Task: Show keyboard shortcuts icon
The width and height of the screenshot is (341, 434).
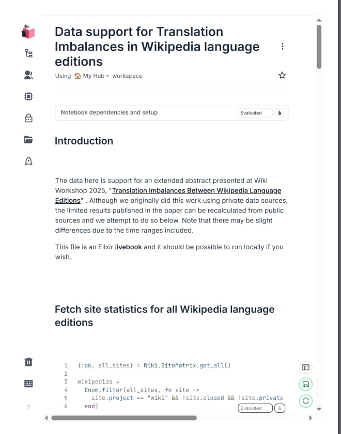Action: pyautogui.click(x=28, y=383)
